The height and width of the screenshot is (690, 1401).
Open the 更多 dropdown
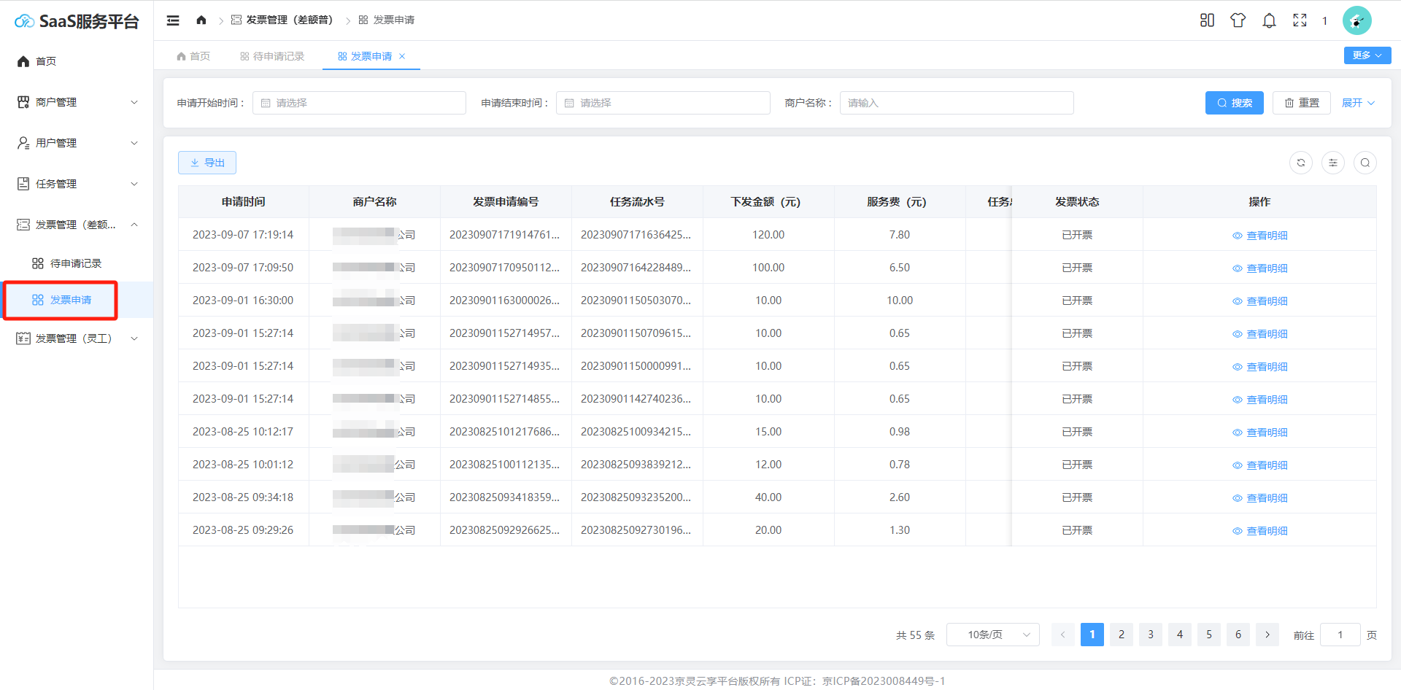point(1367,55)
